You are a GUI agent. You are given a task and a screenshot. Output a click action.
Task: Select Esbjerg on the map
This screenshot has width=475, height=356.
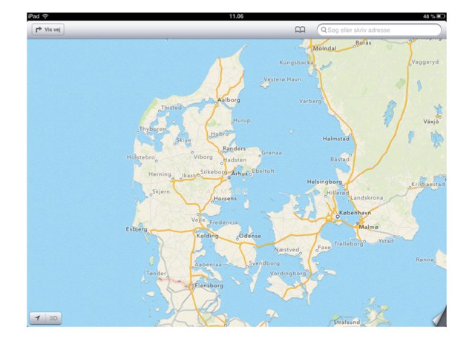click(138, 229)
